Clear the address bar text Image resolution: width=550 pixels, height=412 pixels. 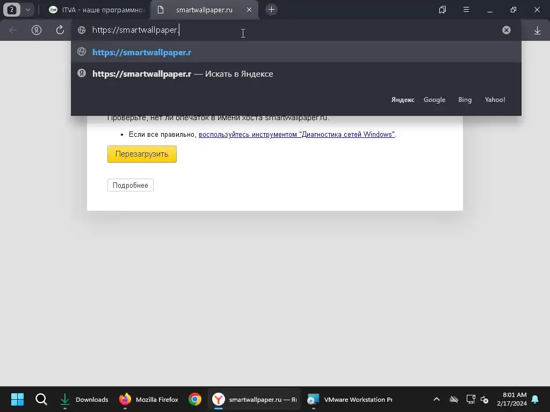click(x=506, y=30)
